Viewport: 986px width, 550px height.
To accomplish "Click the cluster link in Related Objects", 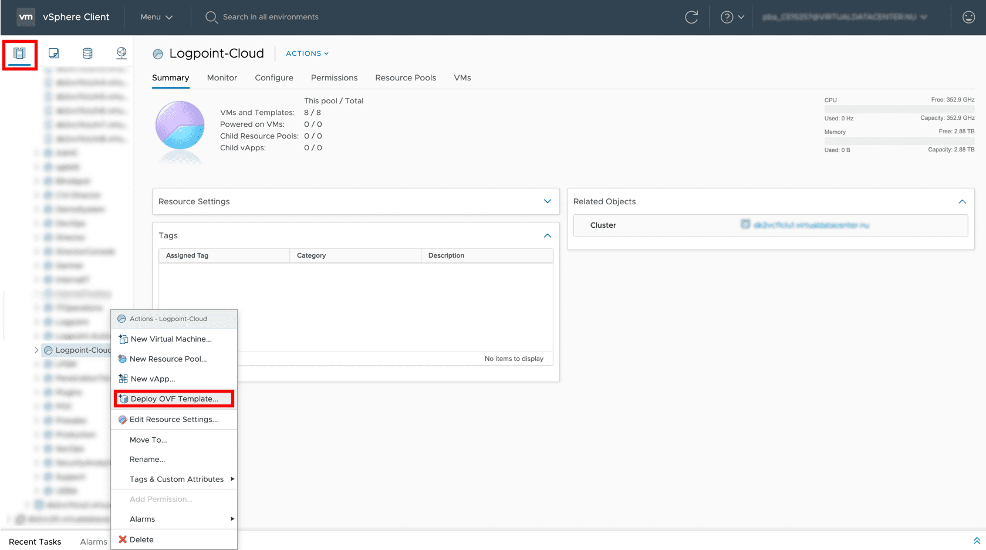I will 811,225.
